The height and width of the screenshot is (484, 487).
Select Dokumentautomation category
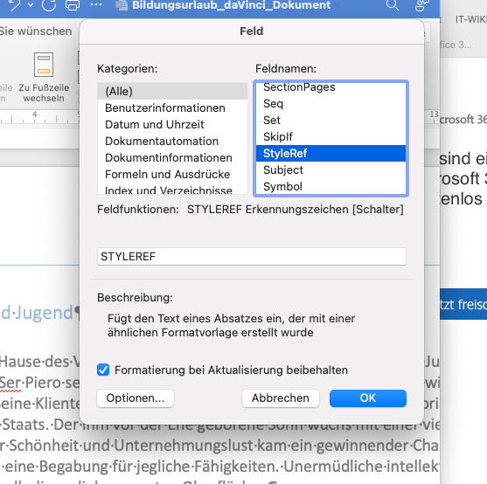[x=173, y=142]
